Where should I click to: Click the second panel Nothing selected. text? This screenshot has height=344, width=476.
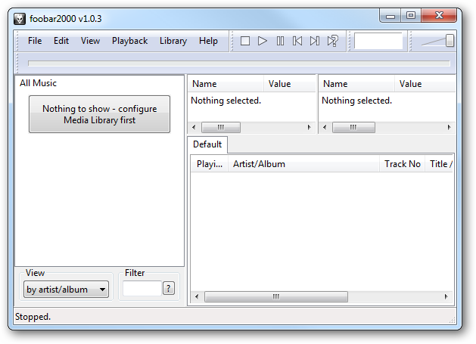click(x=356, y=101)
